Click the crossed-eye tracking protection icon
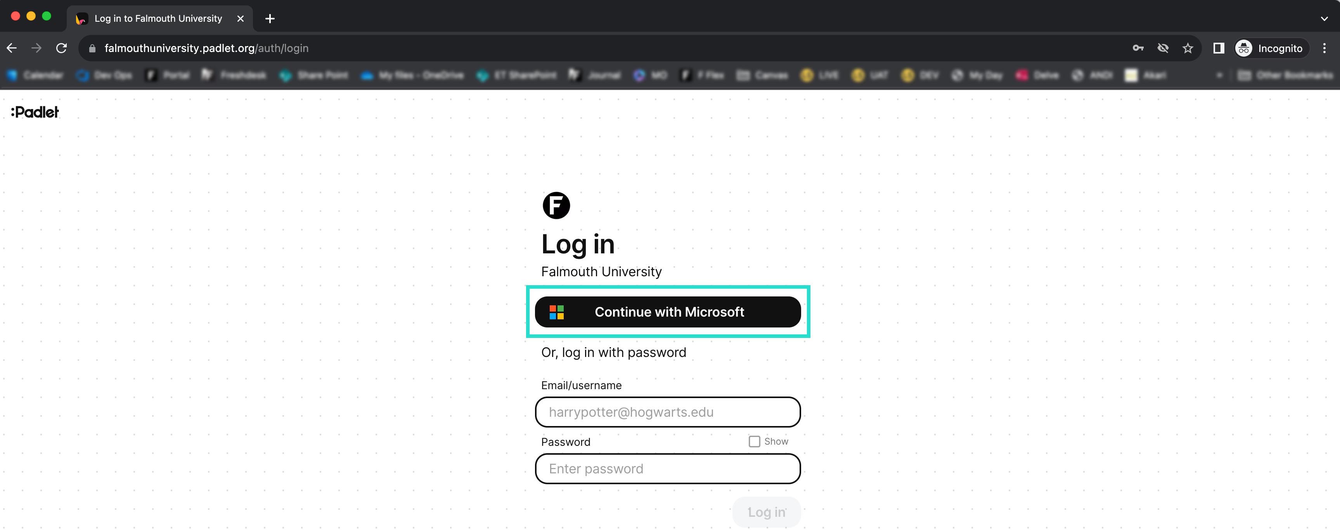 pyautogui.click(x=1163, y=48)
